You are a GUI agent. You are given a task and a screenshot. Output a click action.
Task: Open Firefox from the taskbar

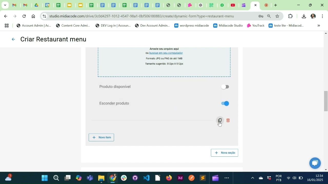169,178
